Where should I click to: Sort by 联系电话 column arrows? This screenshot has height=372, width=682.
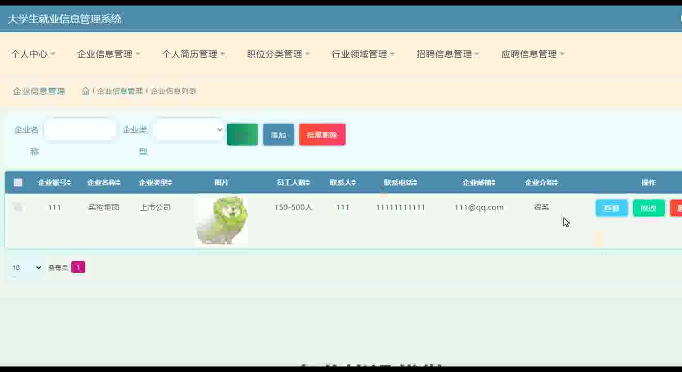415,182
